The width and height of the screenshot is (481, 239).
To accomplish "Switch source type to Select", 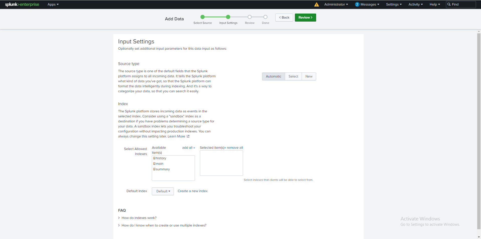I will click(293, 76).
